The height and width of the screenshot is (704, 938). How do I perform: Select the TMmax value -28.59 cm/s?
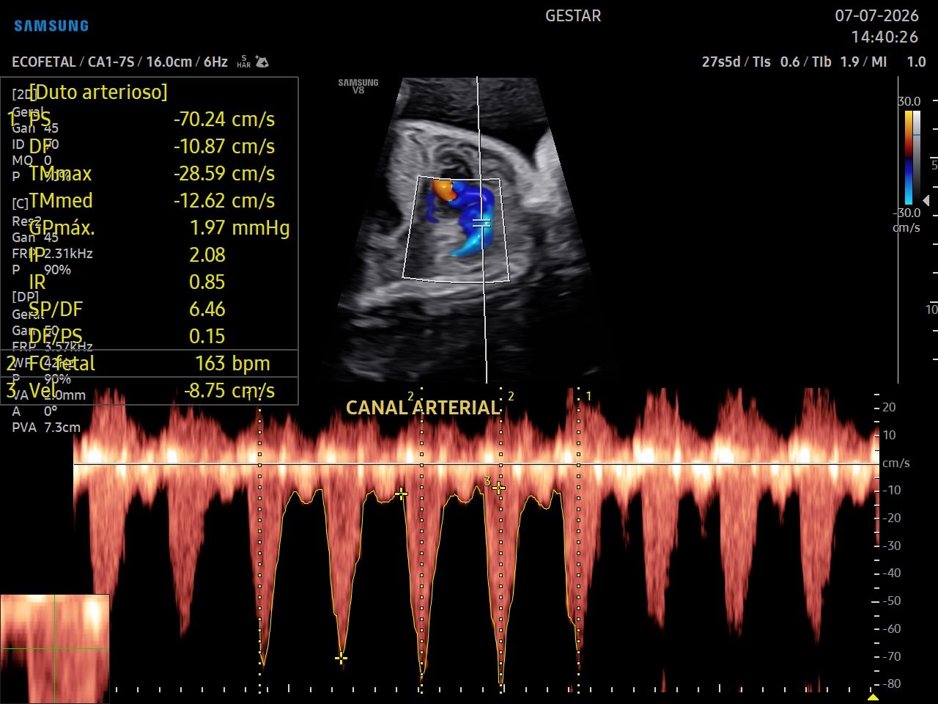click(224, 173)
